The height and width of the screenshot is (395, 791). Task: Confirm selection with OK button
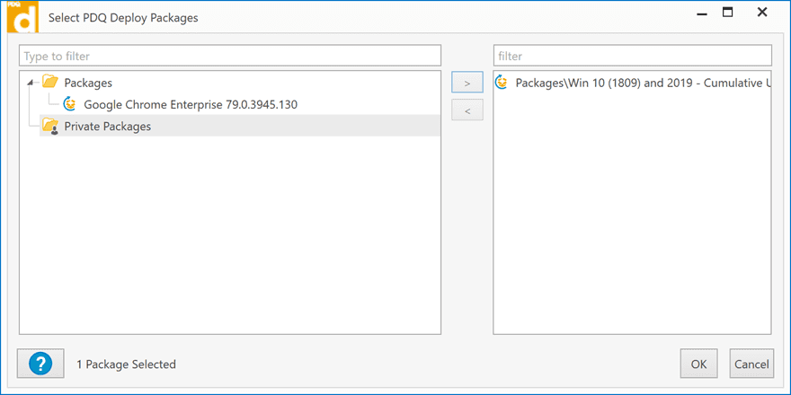(698, 364)
